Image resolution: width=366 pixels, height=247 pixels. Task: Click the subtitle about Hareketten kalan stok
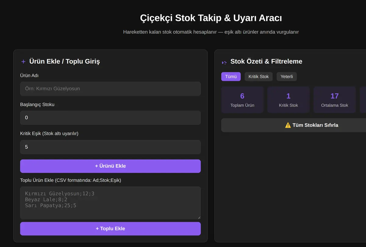click(x=211, y=32)
